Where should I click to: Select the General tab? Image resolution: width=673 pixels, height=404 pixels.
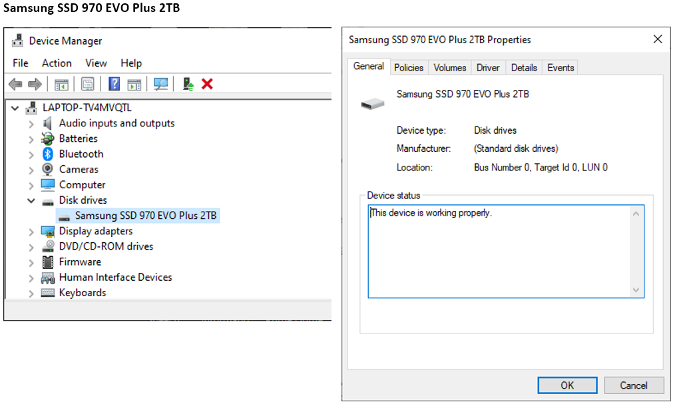click(369, 67)
